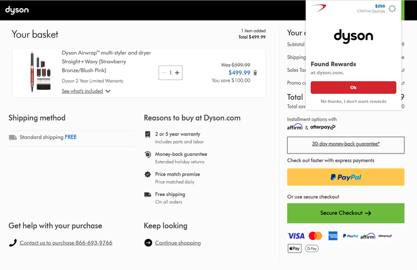Click the Found Rewards heading
The width and height of the screenshot is (417, 270).
pyautogui.click(x=333, y=64)
